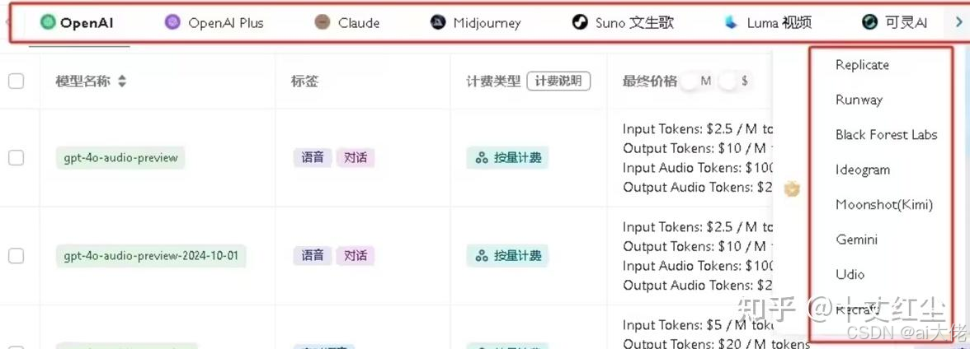
Task: Click the 模型名称 column header
Action: click(x=82, y=81)
